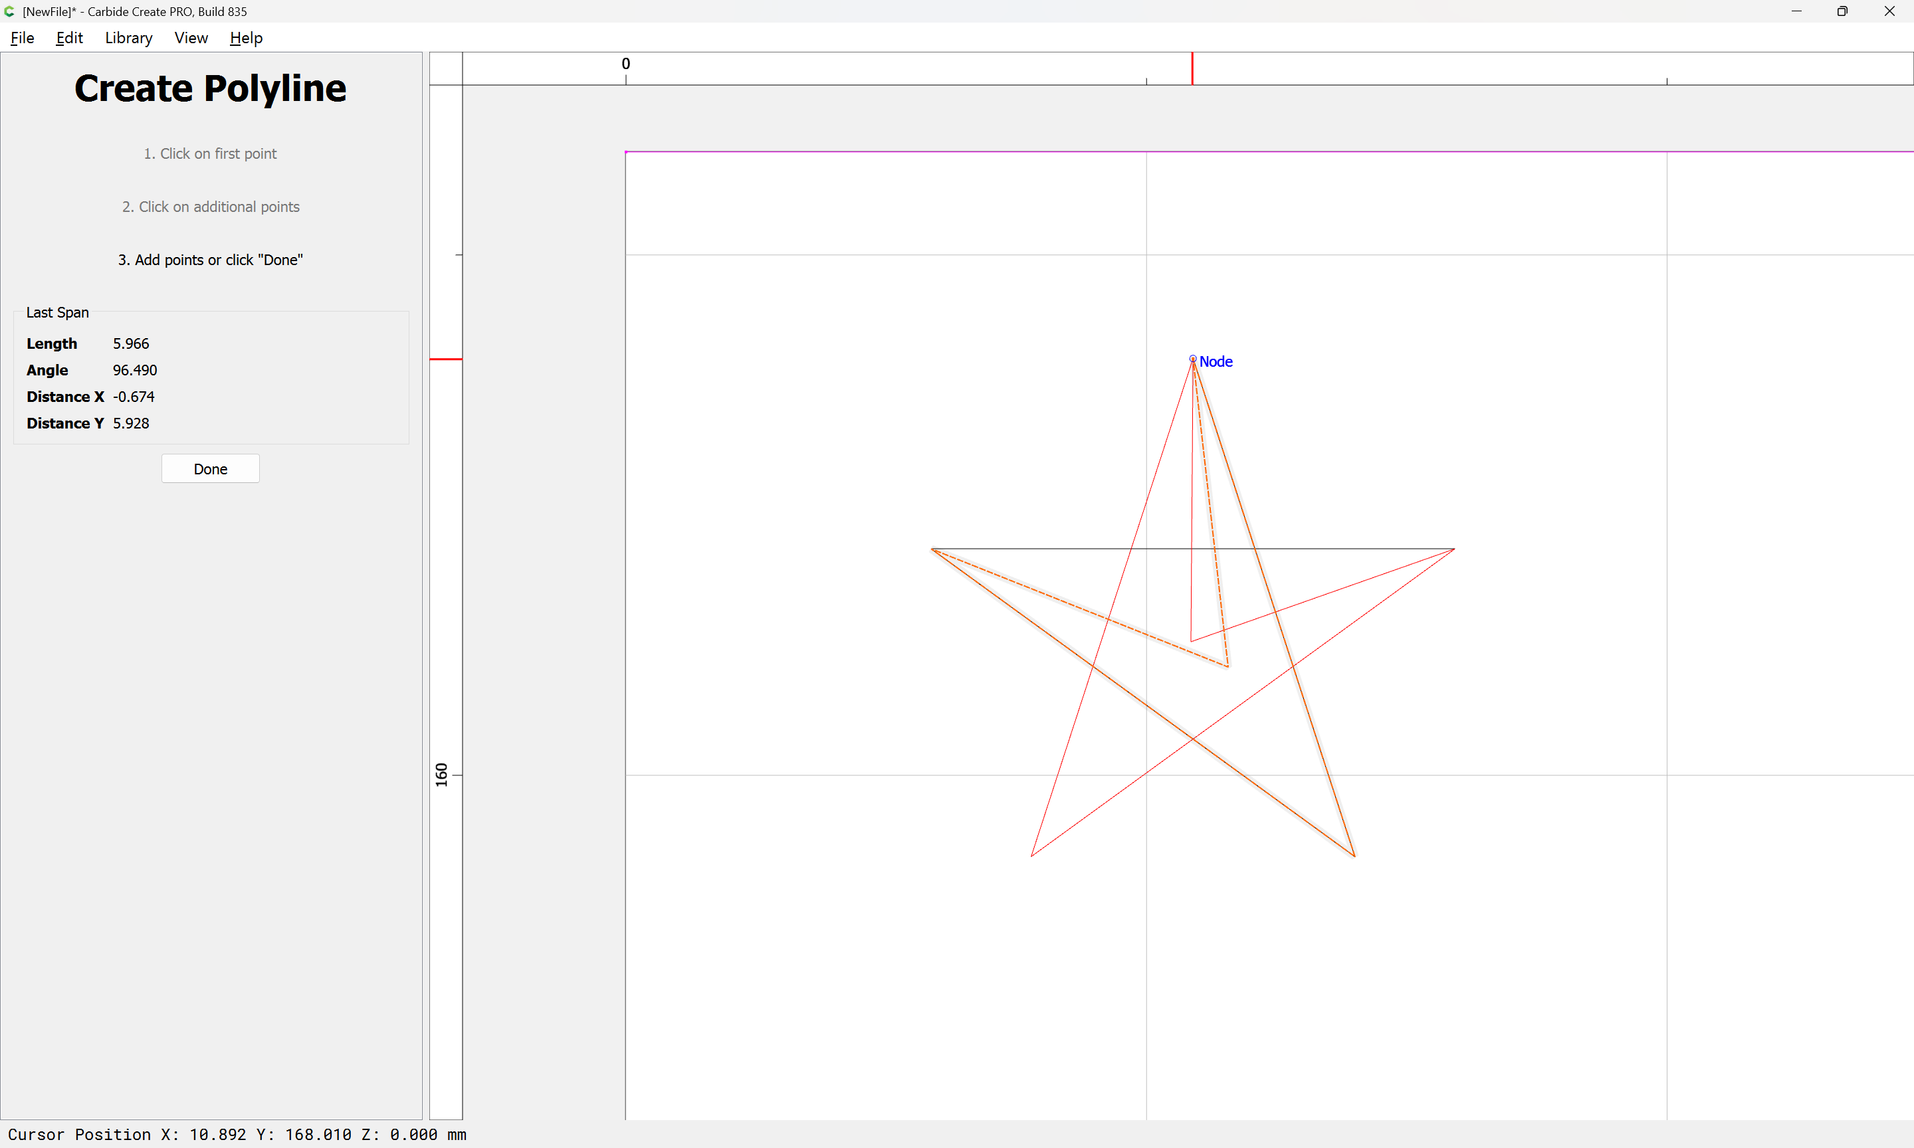
Task: Click the red marker on the vertical ruler
Action: (x=446, y=359)
